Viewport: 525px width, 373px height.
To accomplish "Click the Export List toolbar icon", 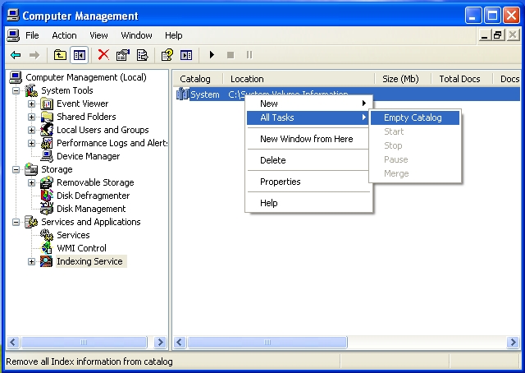I will (x=142, y=55).
